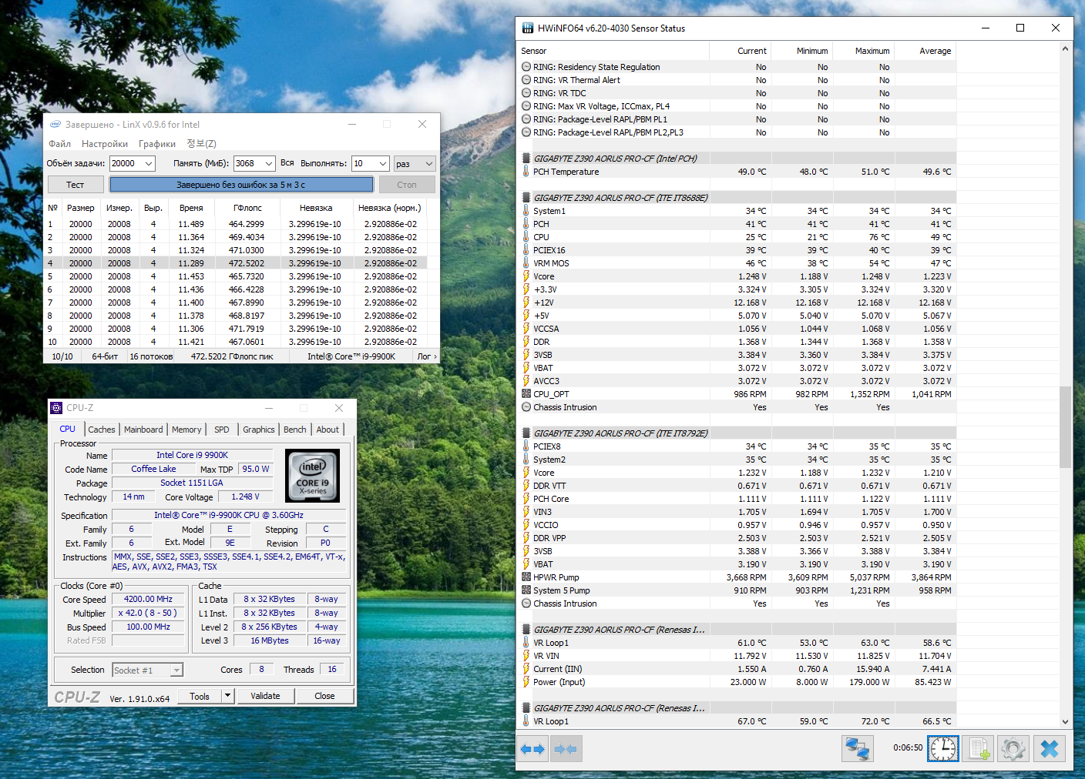Start logging with the sheet-plus icon

979,748
